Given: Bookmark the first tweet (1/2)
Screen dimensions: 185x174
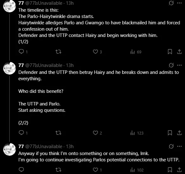Looking at the screenshot, I should (x=170, y=52).
